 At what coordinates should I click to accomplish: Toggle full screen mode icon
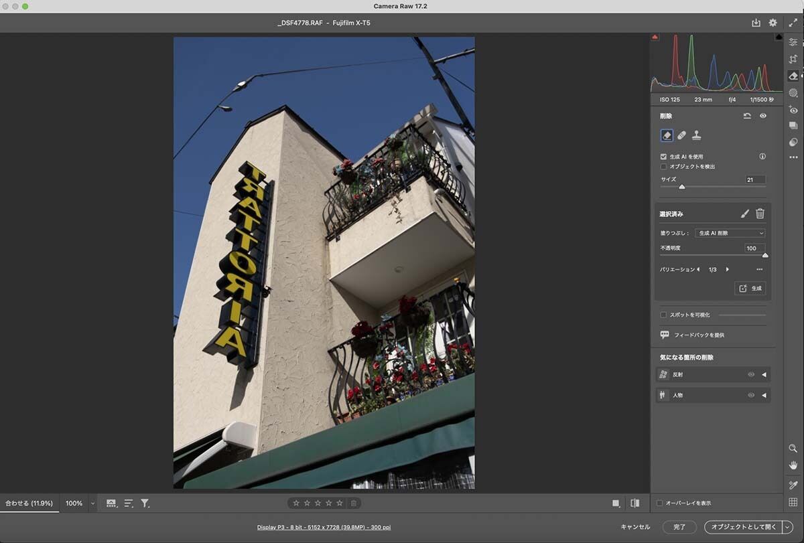[x=793, y=23]
